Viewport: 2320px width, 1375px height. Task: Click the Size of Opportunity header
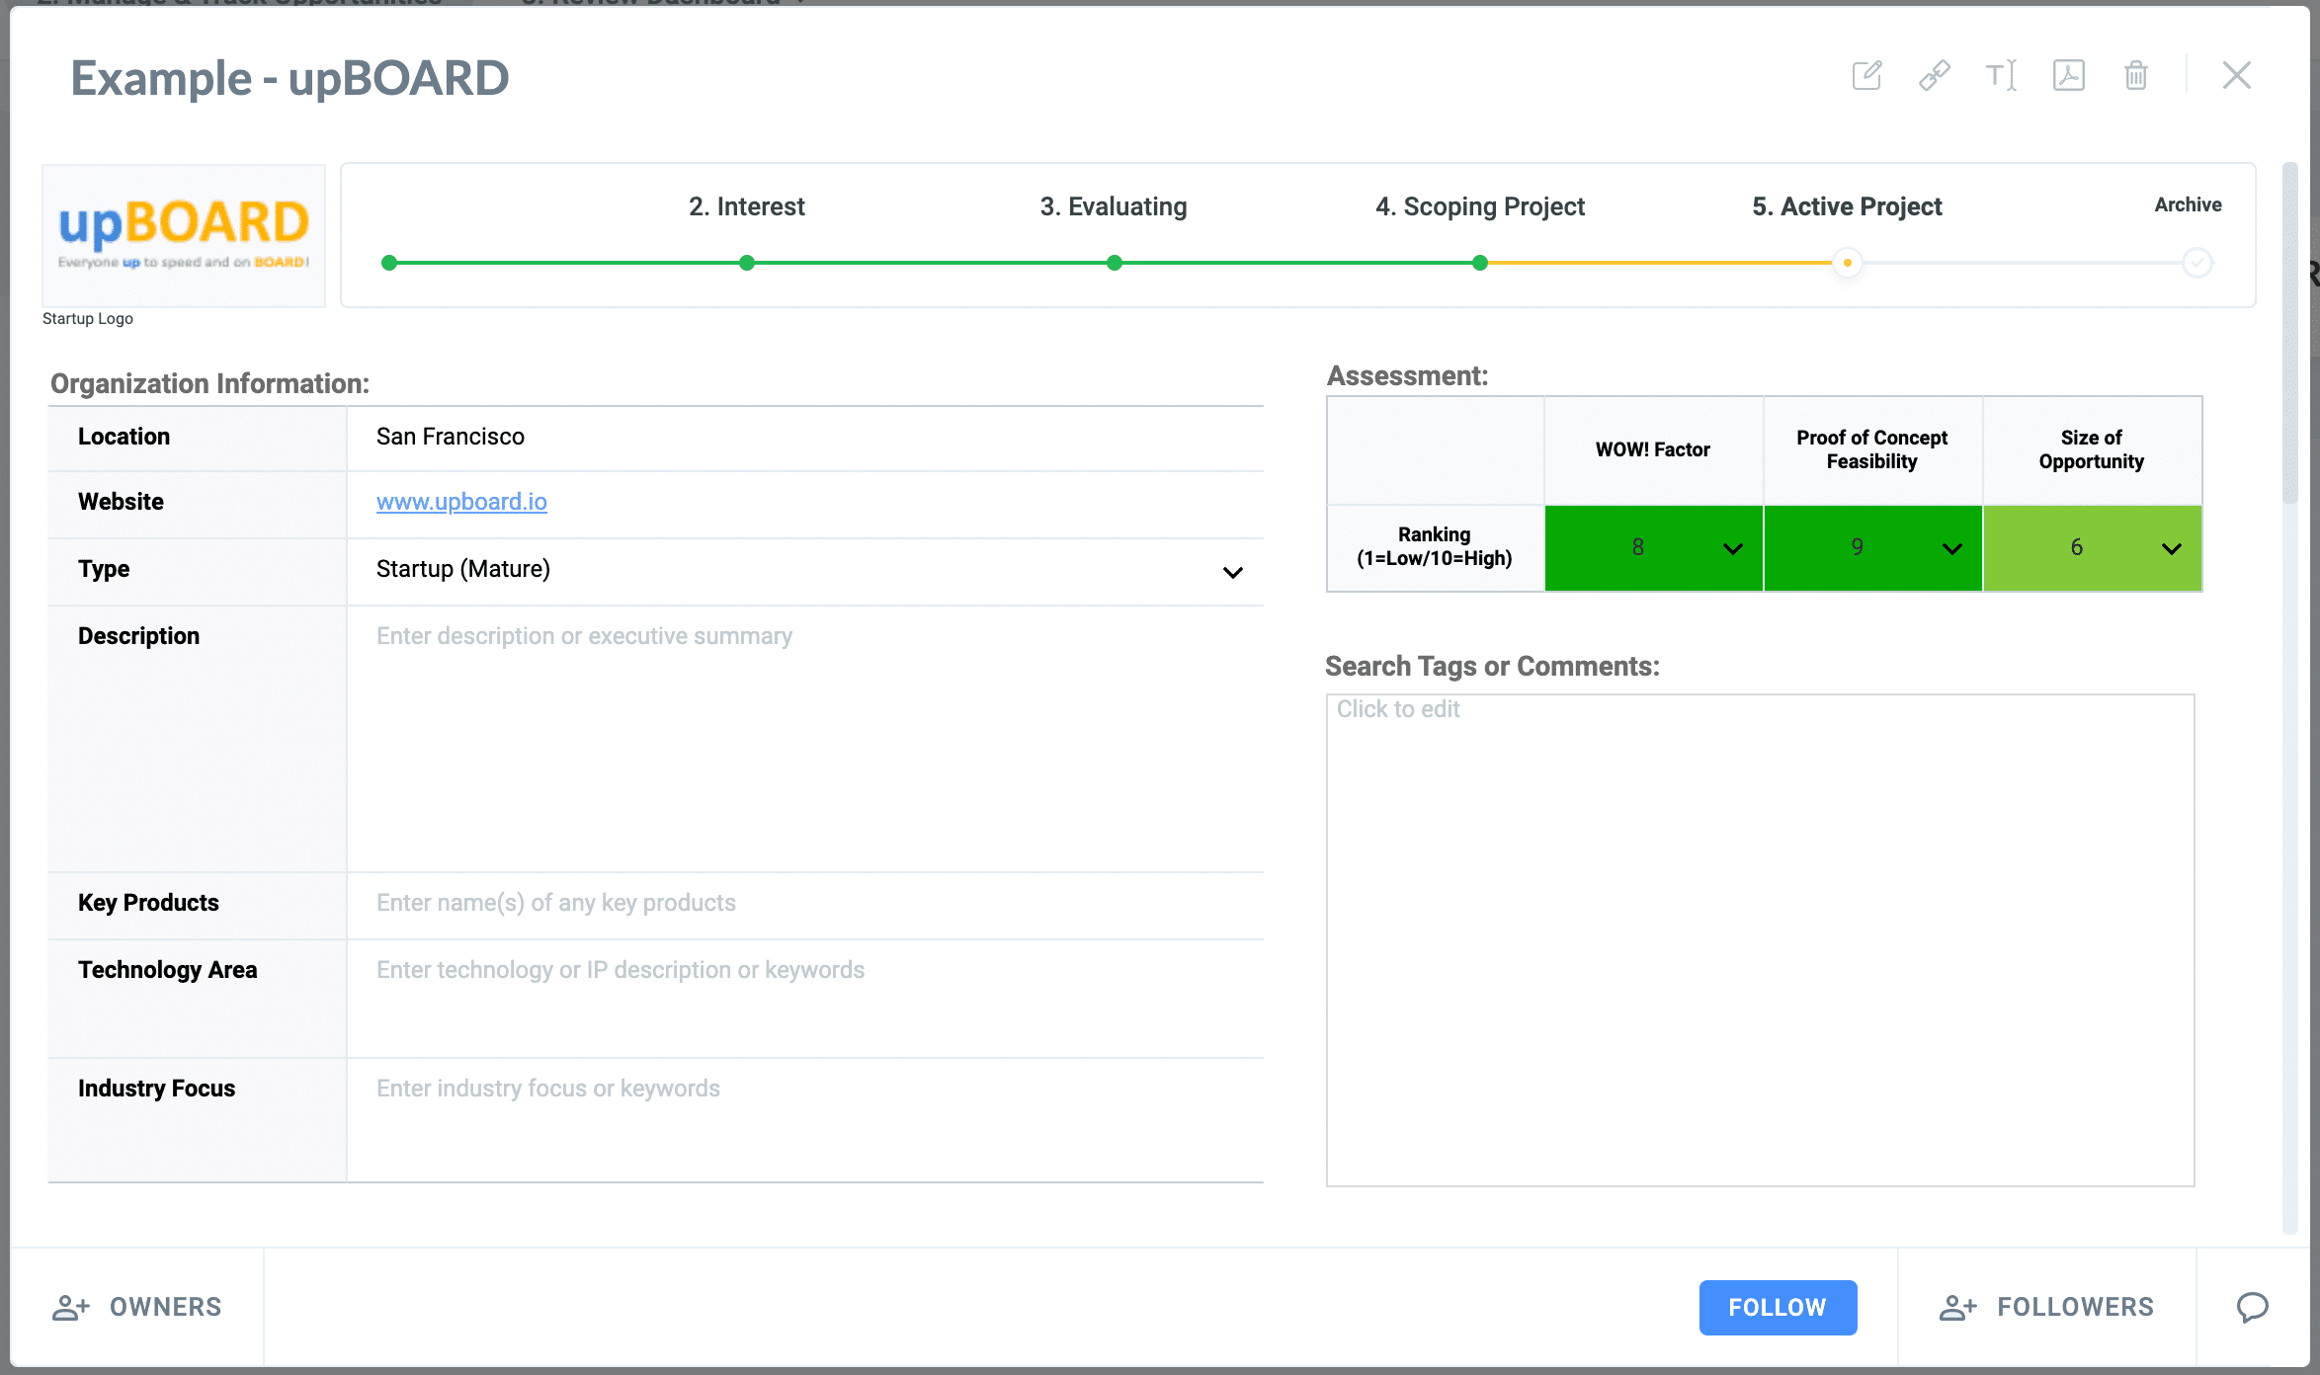[x=2092, y=449]
